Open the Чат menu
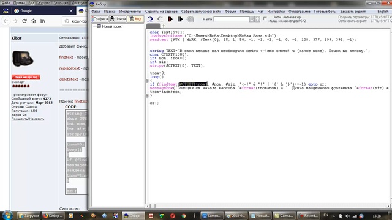Viewport: 392px width, 220px height. [x=260, y=12]
